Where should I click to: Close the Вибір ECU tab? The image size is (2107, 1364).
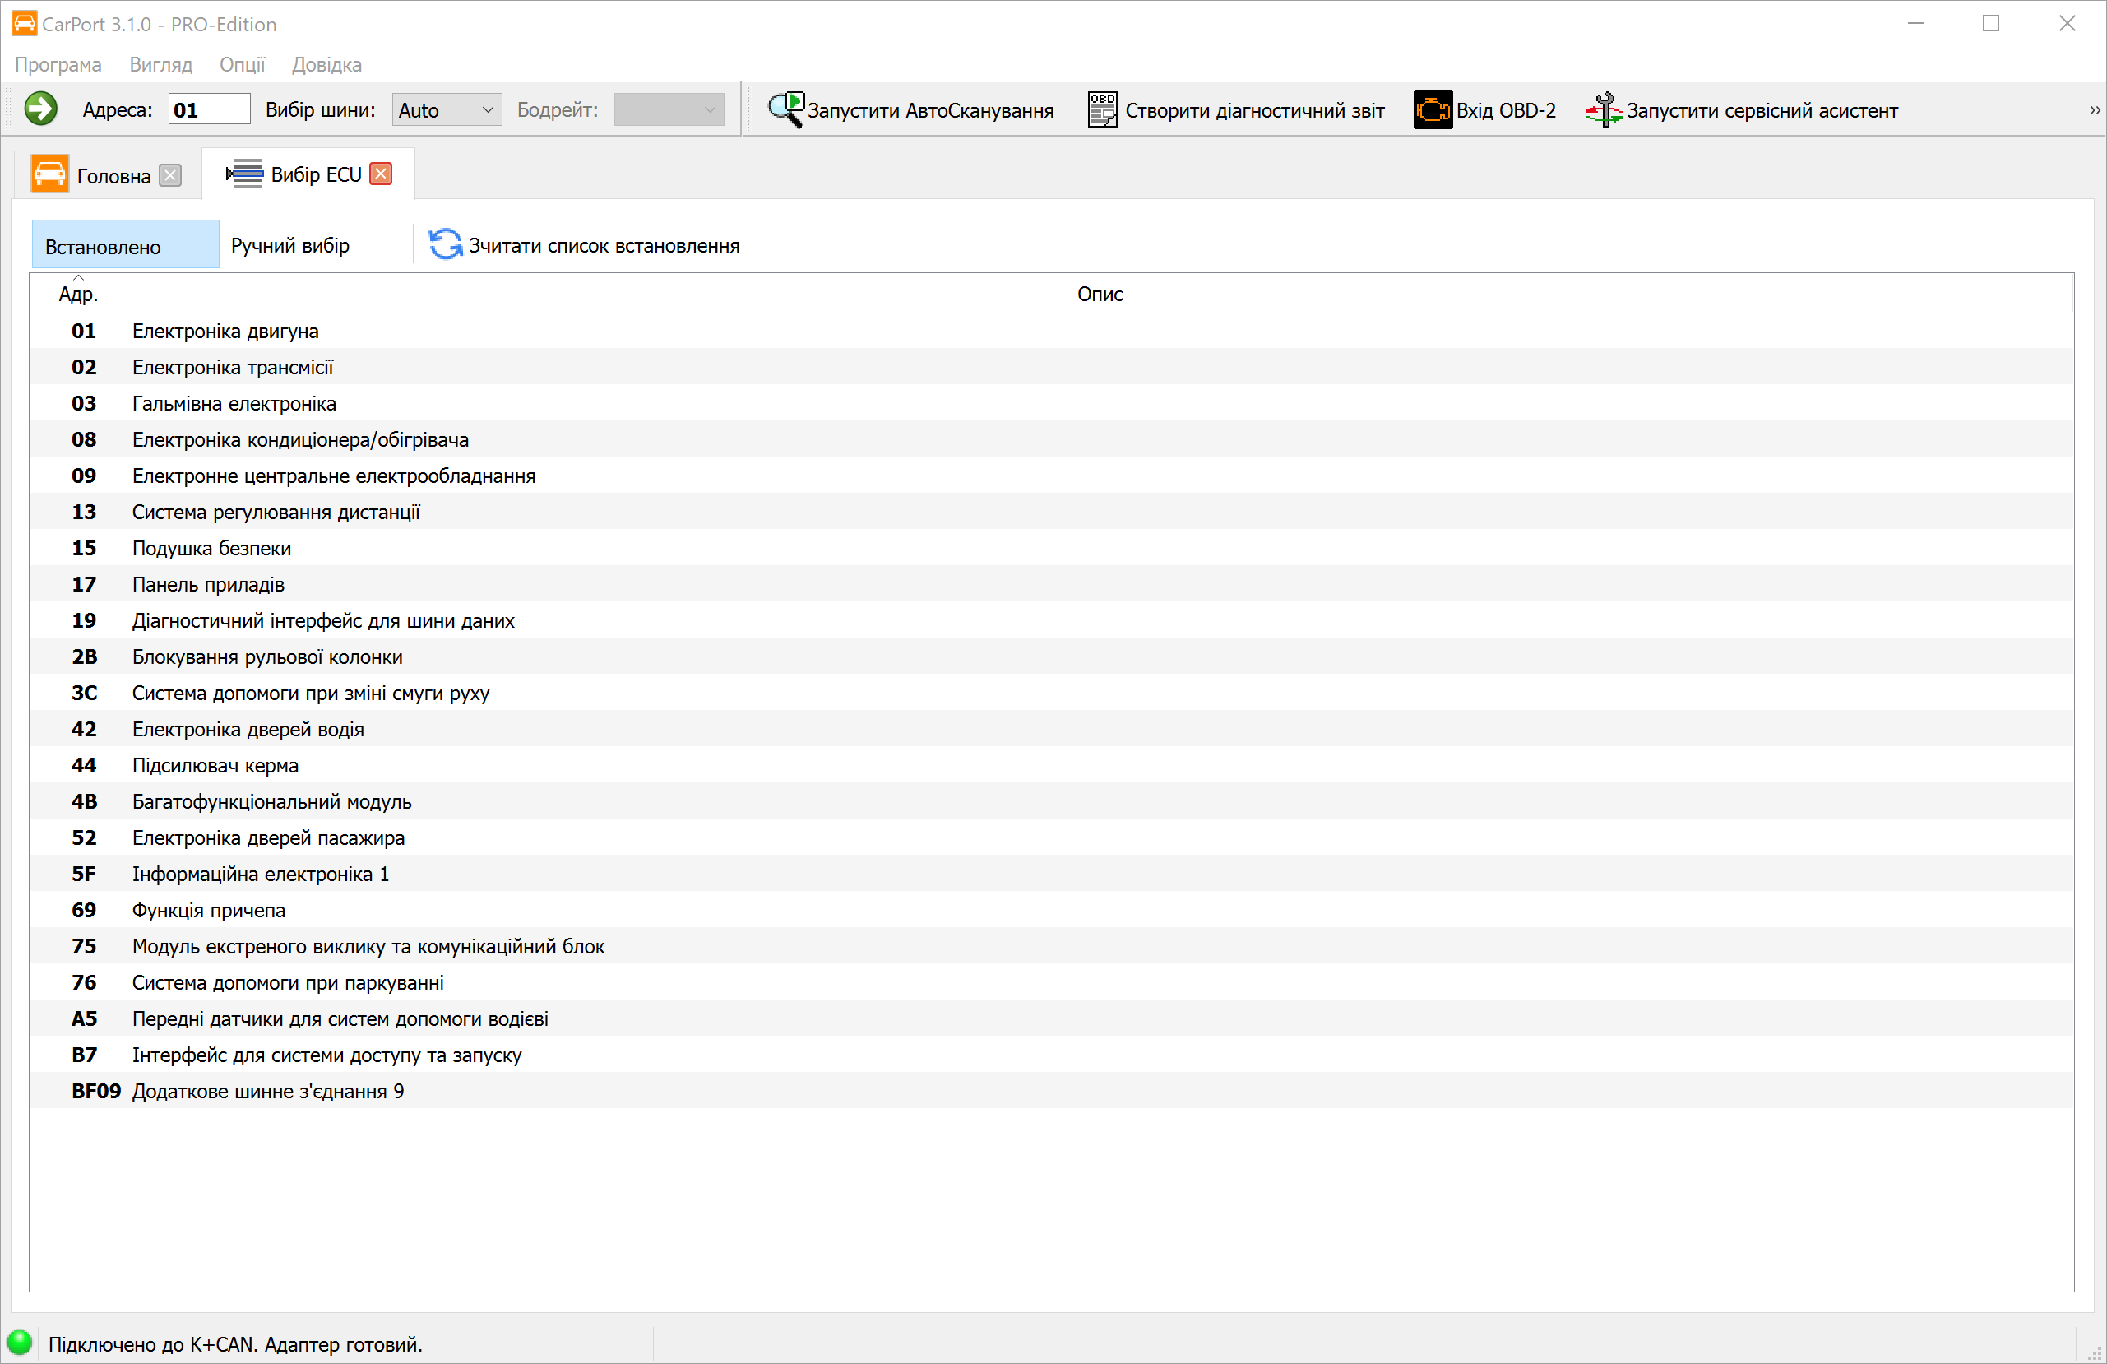tap(381, 174)
